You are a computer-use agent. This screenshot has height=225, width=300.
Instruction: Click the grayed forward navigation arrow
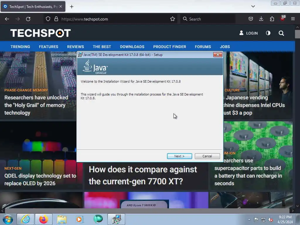(18, 19)
